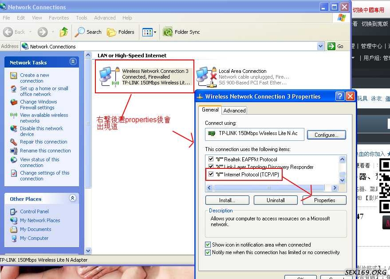Open the Favorites menu
This screenshot has width=390, height=279.
coord(59,18)
